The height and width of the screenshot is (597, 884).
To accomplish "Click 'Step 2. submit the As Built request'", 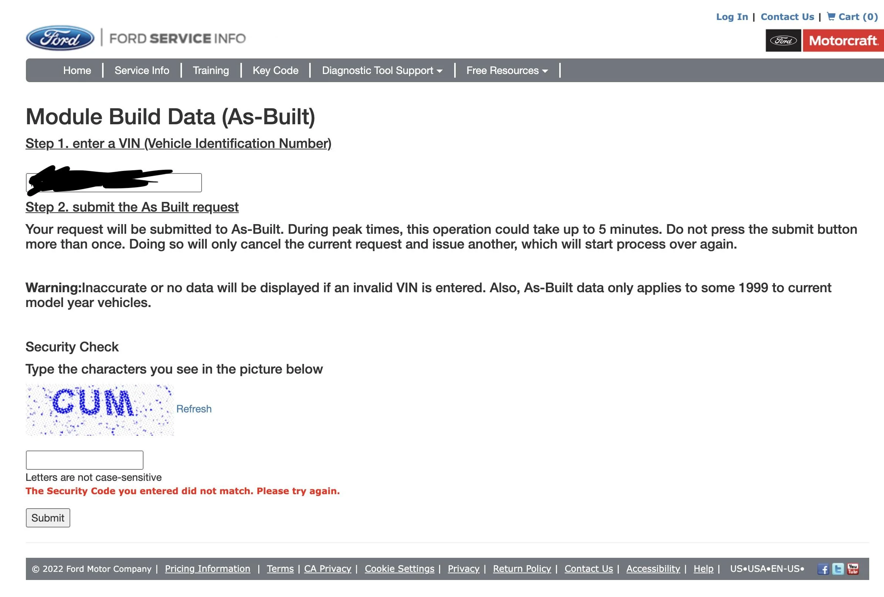I will pos(132,207).
